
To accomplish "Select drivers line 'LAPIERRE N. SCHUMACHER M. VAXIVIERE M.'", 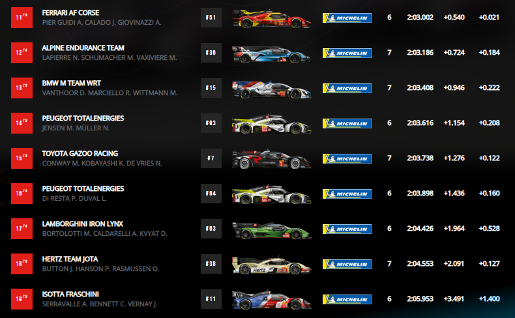I will (110, 58).
